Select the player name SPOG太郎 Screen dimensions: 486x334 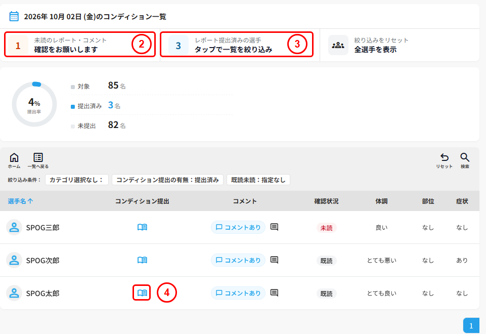(x=43, y=294)
